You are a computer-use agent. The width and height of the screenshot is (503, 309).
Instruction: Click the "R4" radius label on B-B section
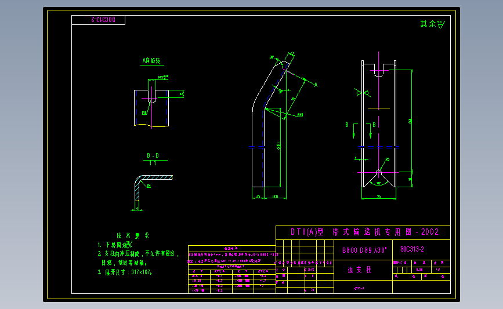click(x=149, y=186)
